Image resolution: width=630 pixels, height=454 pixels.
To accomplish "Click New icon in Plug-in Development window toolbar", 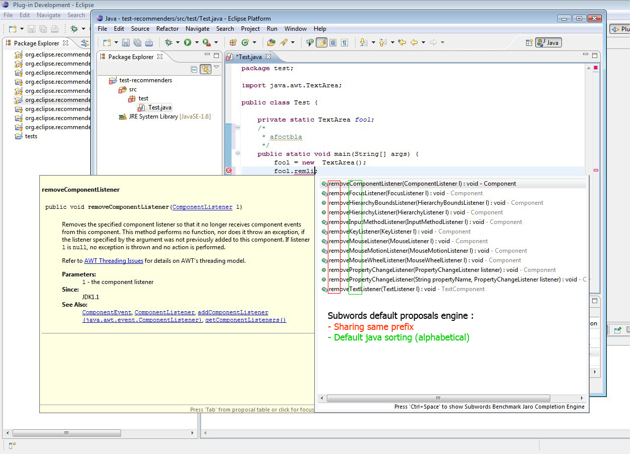I will click(13, 29).
